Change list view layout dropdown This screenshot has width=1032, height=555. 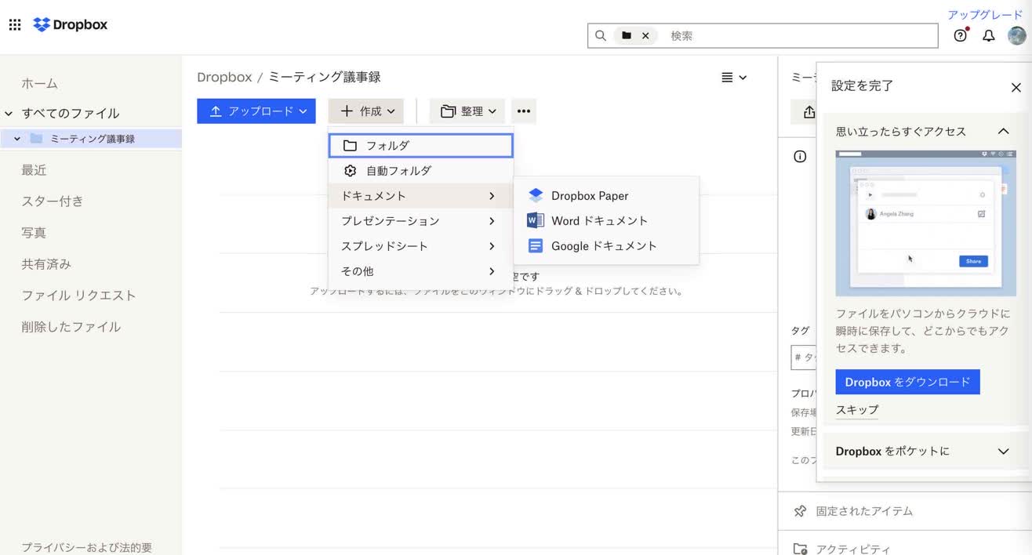[x=734, y=78]
